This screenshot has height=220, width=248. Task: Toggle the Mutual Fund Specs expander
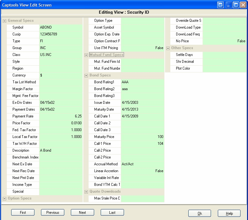86,55
